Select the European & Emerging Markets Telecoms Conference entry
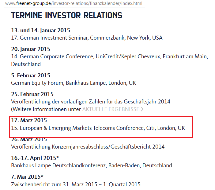This screenshot has height=190, width=215. [98, 128]
